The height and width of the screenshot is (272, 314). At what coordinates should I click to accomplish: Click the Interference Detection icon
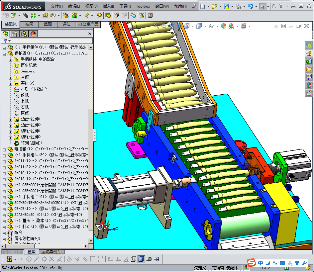(142, 15)
